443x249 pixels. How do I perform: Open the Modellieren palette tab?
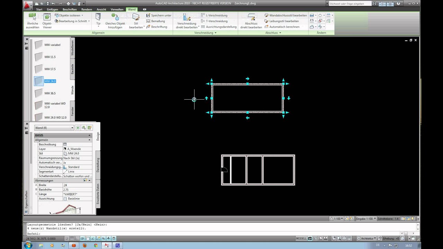click(x=72, y=48)
